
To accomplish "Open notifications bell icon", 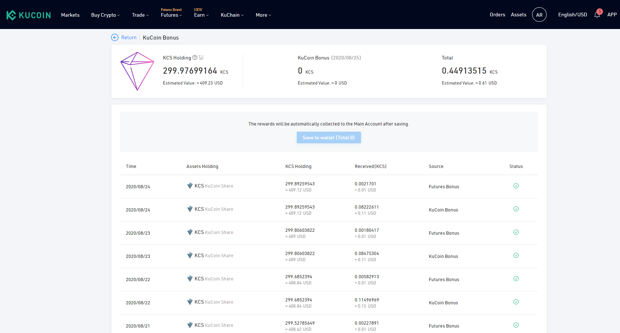I will point(597,15).
